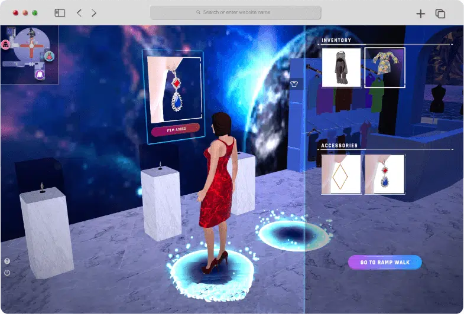Click the Go To Ramp Walk button
This screenshot has height=314, width=464.
(x=384, y=262)
